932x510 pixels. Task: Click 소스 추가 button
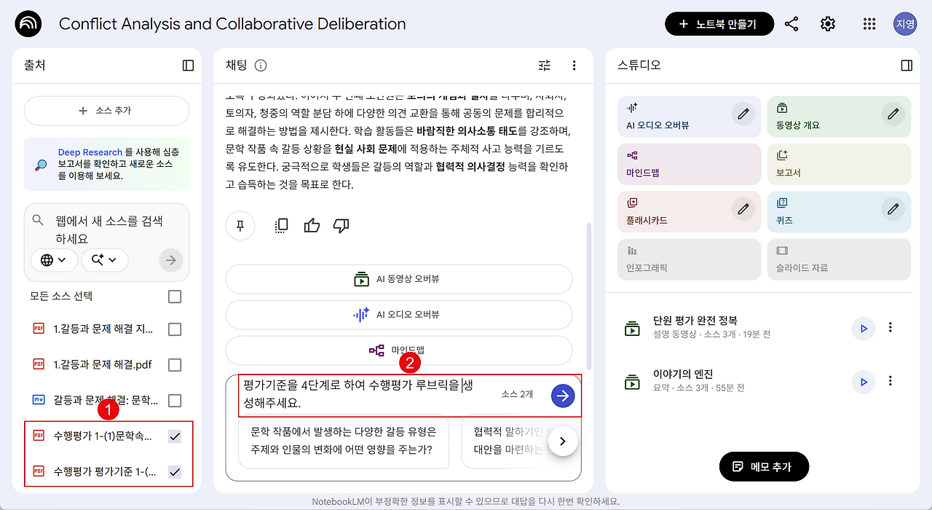click(x=106, y=111)
